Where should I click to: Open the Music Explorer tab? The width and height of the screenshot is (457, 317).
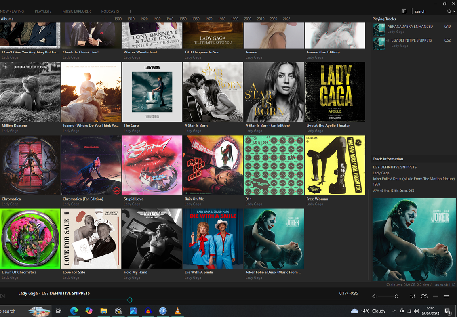click(76, 11)
